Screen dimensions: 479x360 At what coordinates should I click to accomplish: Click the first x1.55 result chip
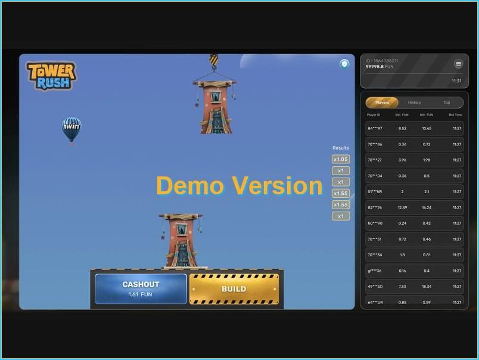click(340, 193)
